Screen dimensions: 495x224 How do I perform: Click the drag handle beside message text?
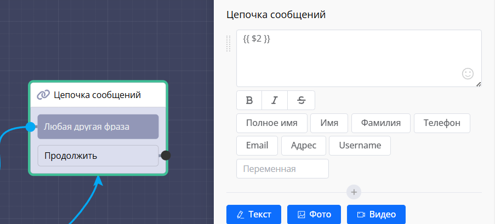tap(229, 44)
